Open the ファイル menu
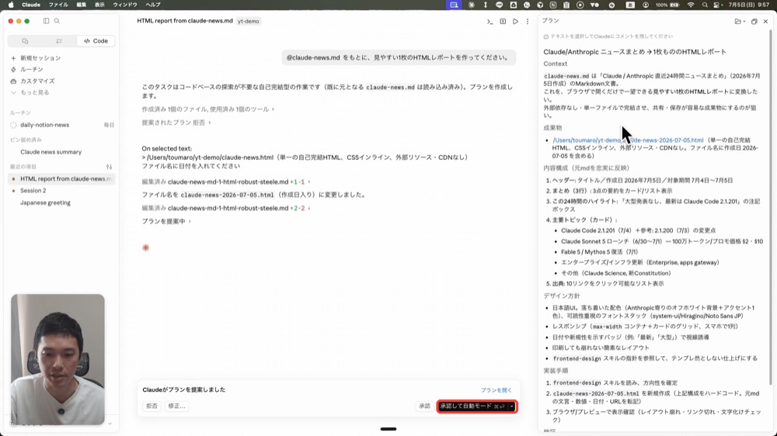The height and width of the screenshot is (436, 777). click(58, 5)
